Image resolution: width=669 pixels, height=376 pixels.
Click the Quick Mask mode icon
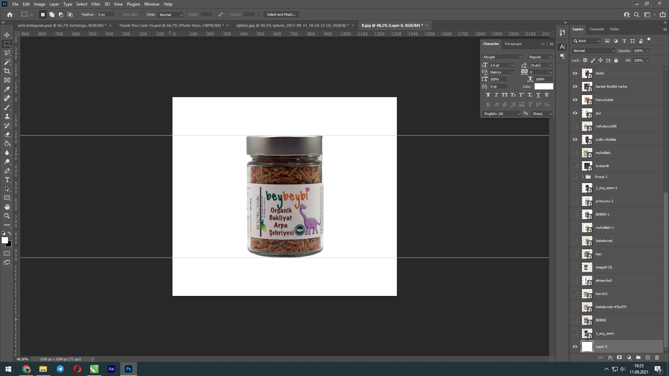[7, 253]
